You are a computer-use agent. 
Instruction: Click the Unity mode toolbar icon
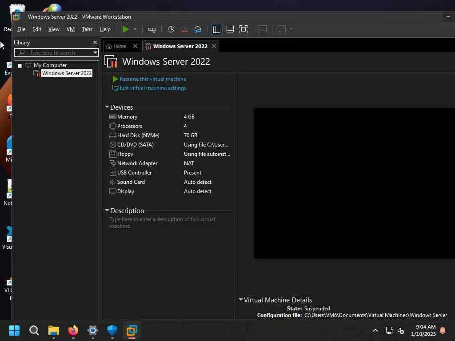(x=263, y=29)
